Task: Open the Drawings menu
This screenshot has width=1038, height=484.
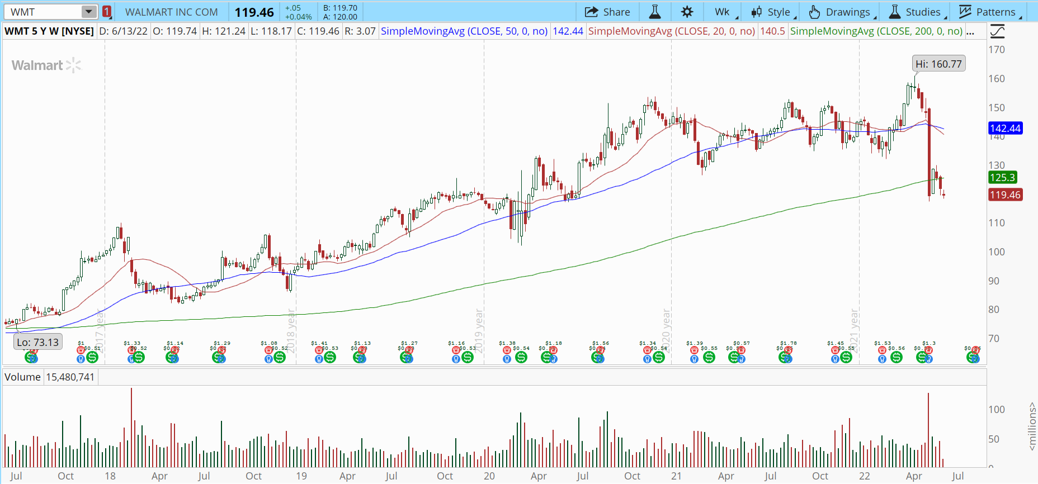Action: (841, 12)
